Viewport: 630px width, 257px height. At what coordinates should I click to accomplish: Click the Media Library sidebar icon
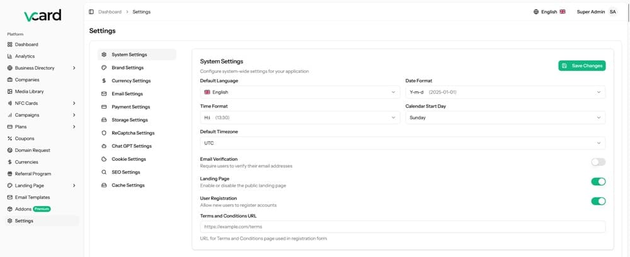pyautogui.click(x=9, y=92)
